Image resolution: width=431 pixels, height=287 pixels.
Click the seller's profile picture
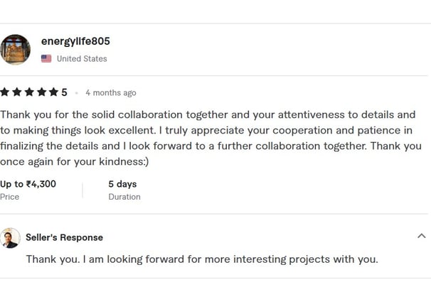tap(10, 238)
